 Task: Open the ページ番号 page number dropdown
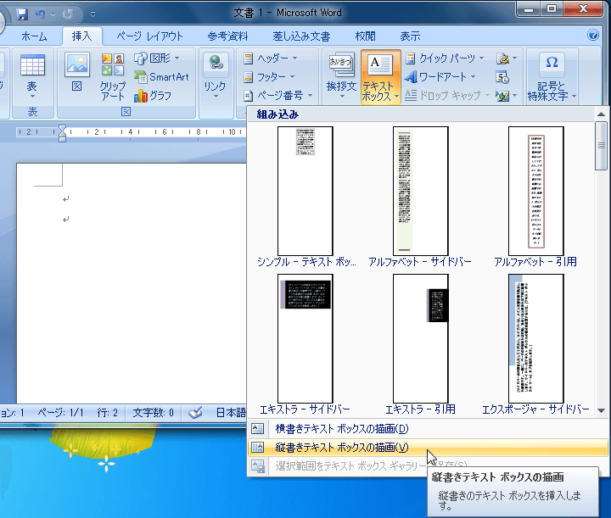[277, 95]
